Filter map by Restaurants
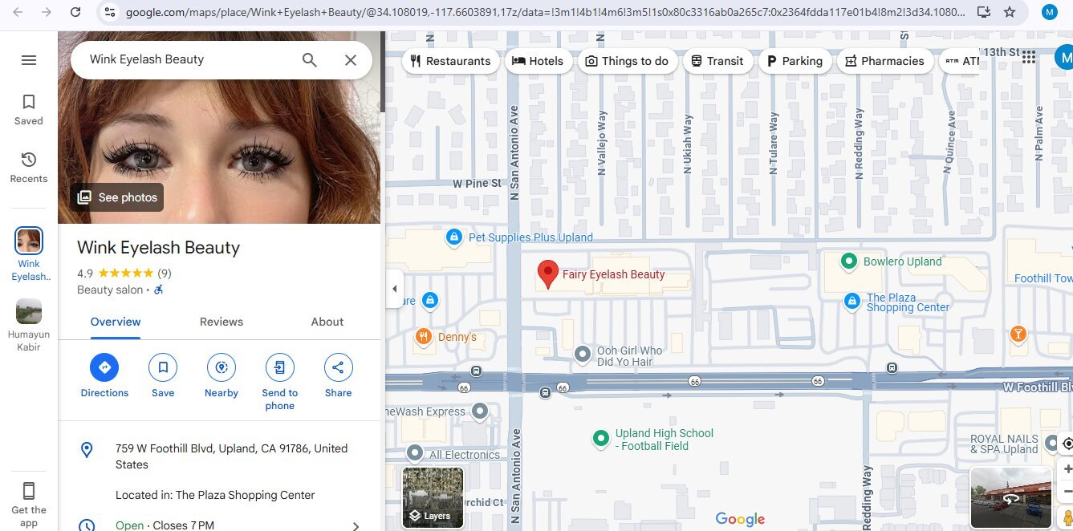Image resolution: width=1073 pixels, height=531 pixels. coord(449,61)
